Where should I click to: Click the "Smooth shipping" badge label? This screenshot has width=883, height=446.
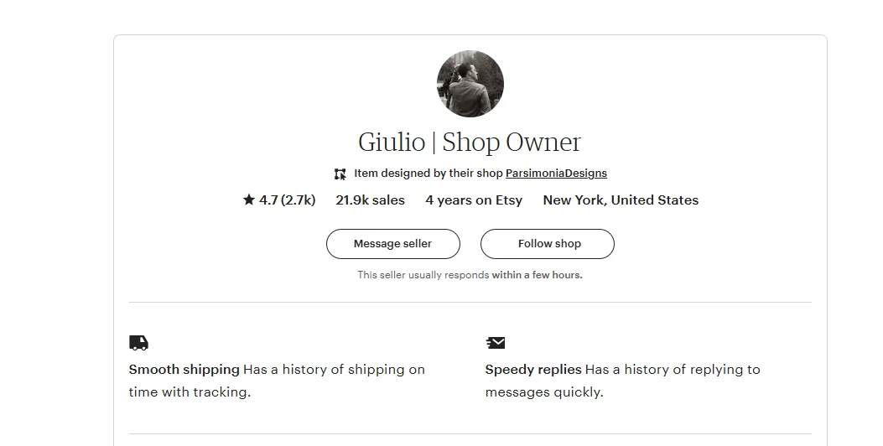coord(184,370)
